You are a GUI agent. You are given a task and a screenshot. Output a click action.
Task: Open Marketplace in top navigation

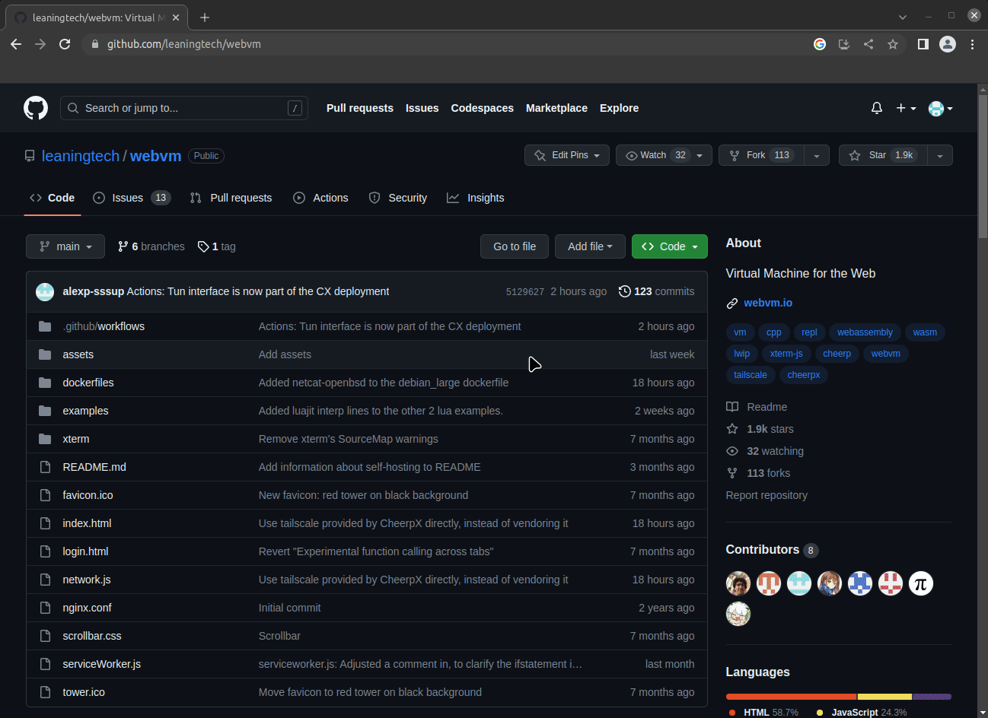556,108
